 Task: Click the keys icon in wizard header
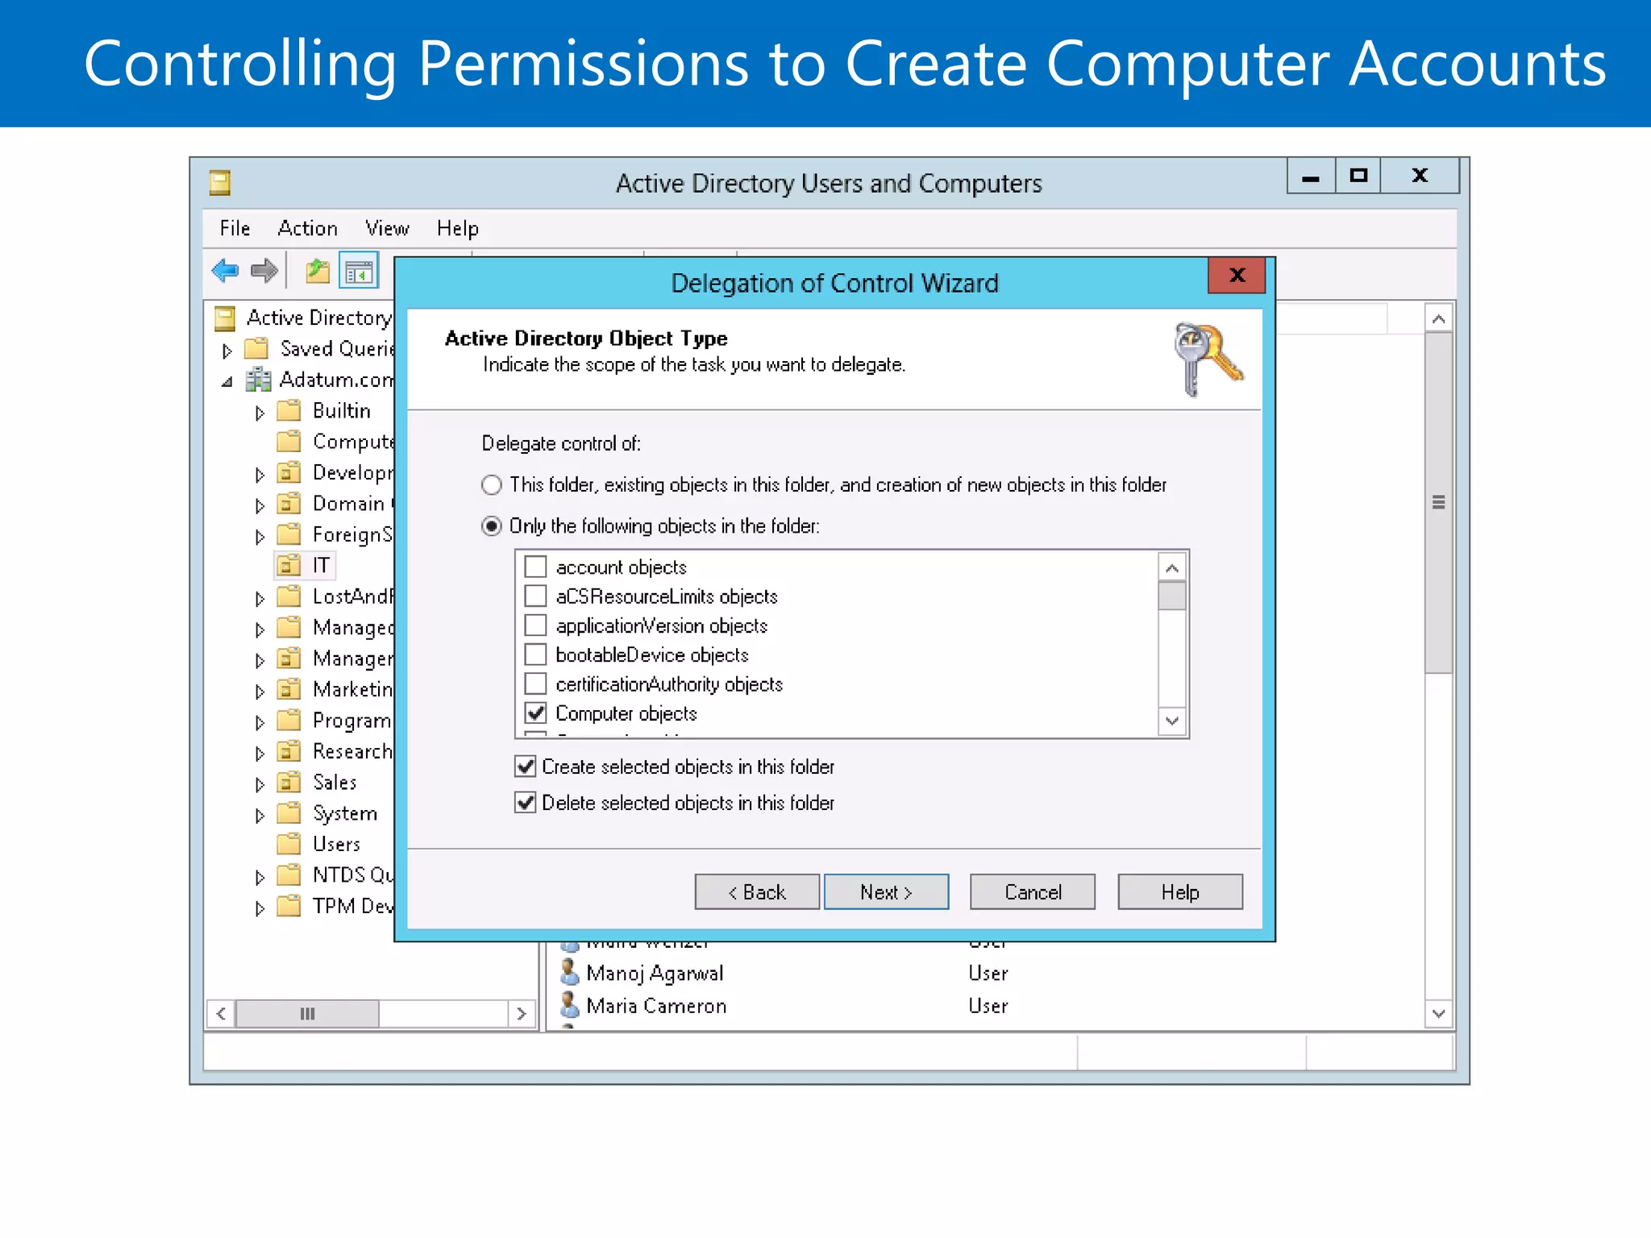coord(1208,359)
